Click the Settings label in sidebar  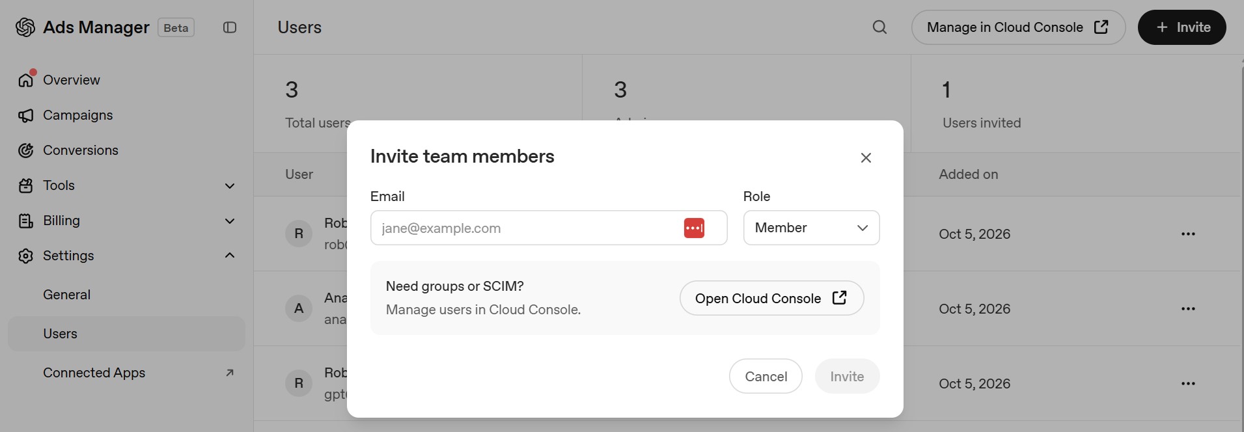pos(68,256)
